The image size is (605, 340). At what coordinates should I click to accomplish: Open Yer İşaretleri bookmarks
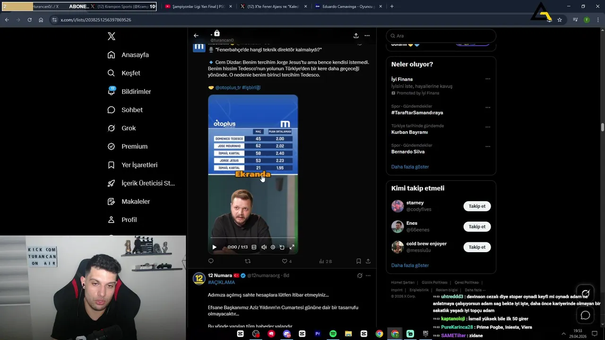pyautogui.click(x=132, y=165)
